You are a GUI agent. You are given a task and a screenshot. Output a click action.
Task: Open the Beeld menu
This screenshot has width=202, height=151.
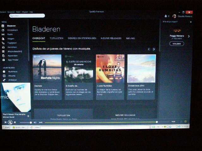(x=18, y=12)
